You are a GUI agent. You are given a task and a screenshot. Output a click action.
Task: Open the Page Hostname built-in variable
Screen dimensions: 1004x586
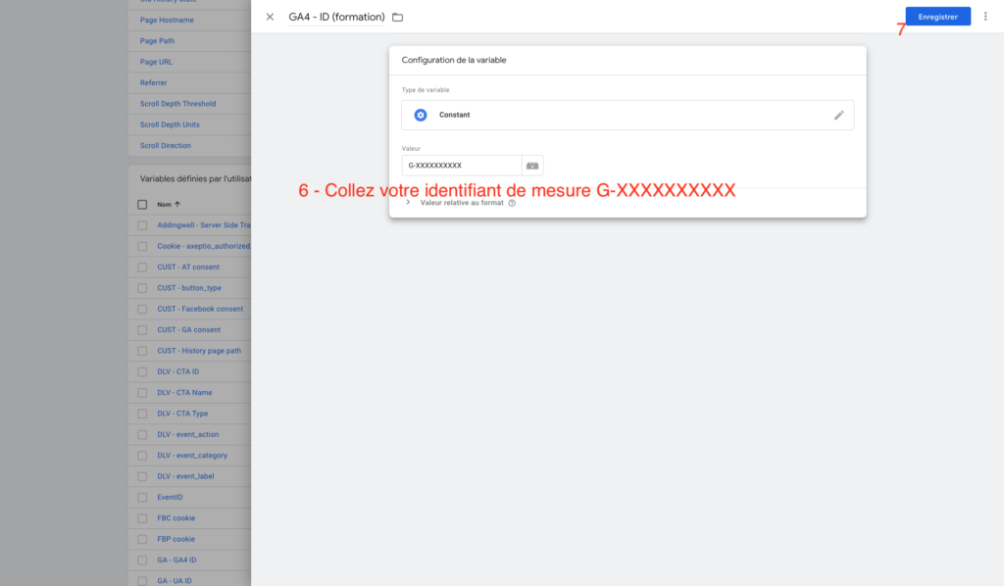click(167, 20)
